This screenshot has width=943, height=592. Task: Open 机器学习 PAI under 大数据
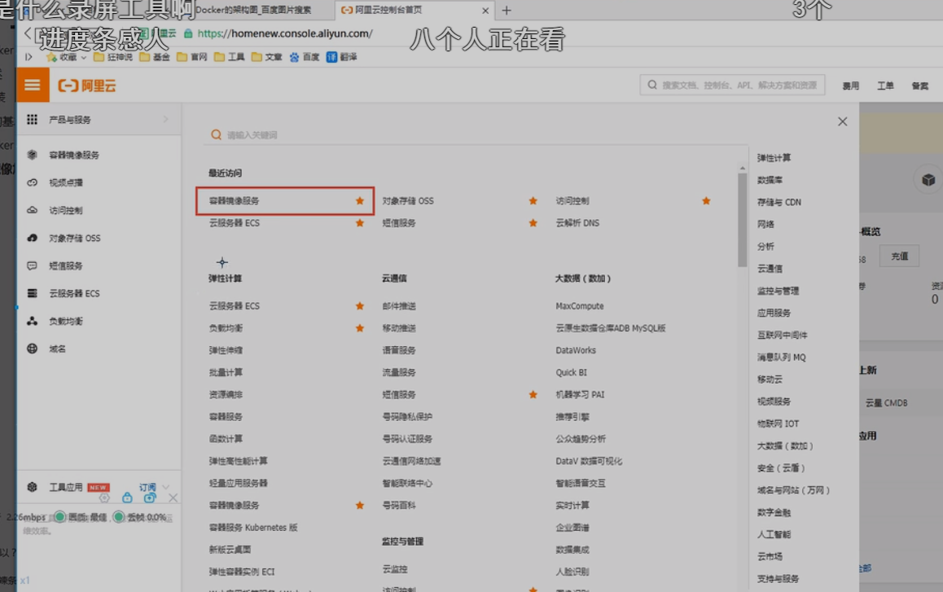click(580, 395)
